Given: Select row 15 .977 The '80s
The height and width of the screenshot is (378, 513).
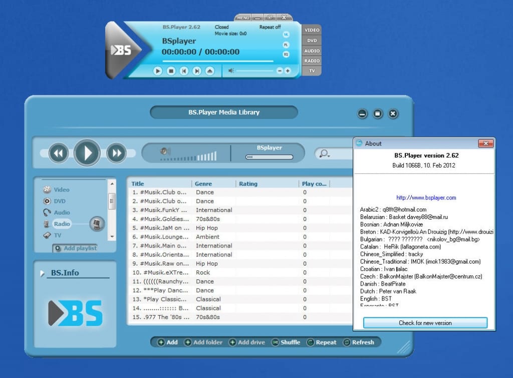Looking at the screenshot, I should 240,317.
